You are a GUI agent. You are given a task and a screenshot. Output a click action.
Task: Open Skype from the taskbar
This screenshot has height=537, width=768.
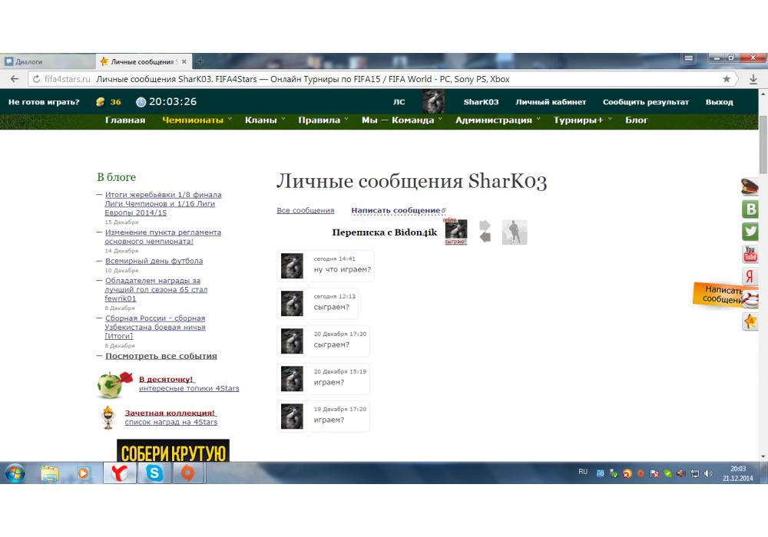coord(154,473)
